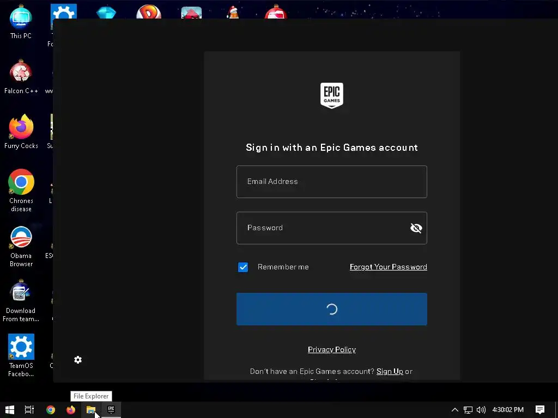
Task: Open the Windows Start menu
Action: click(10, 410)
